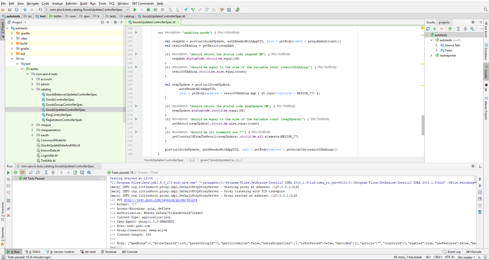This screenshot has height=260, width=489.
Task: Open the test.qiwi.com catalog goods link
Action: [161, 200]
